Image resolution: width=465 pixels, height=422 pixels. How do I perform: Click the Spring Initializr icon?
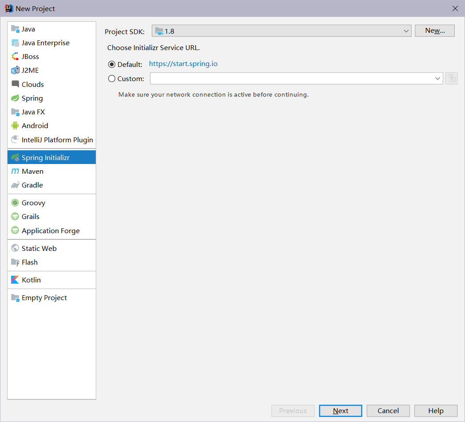click(15, 157)
